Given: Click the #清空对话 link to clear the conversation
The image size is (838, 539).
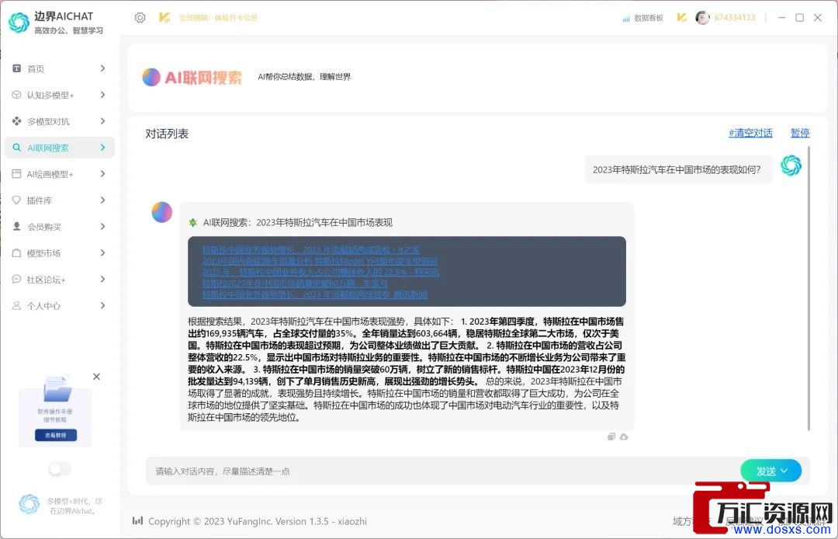Looking at the screenshot, I should [750, 133].
